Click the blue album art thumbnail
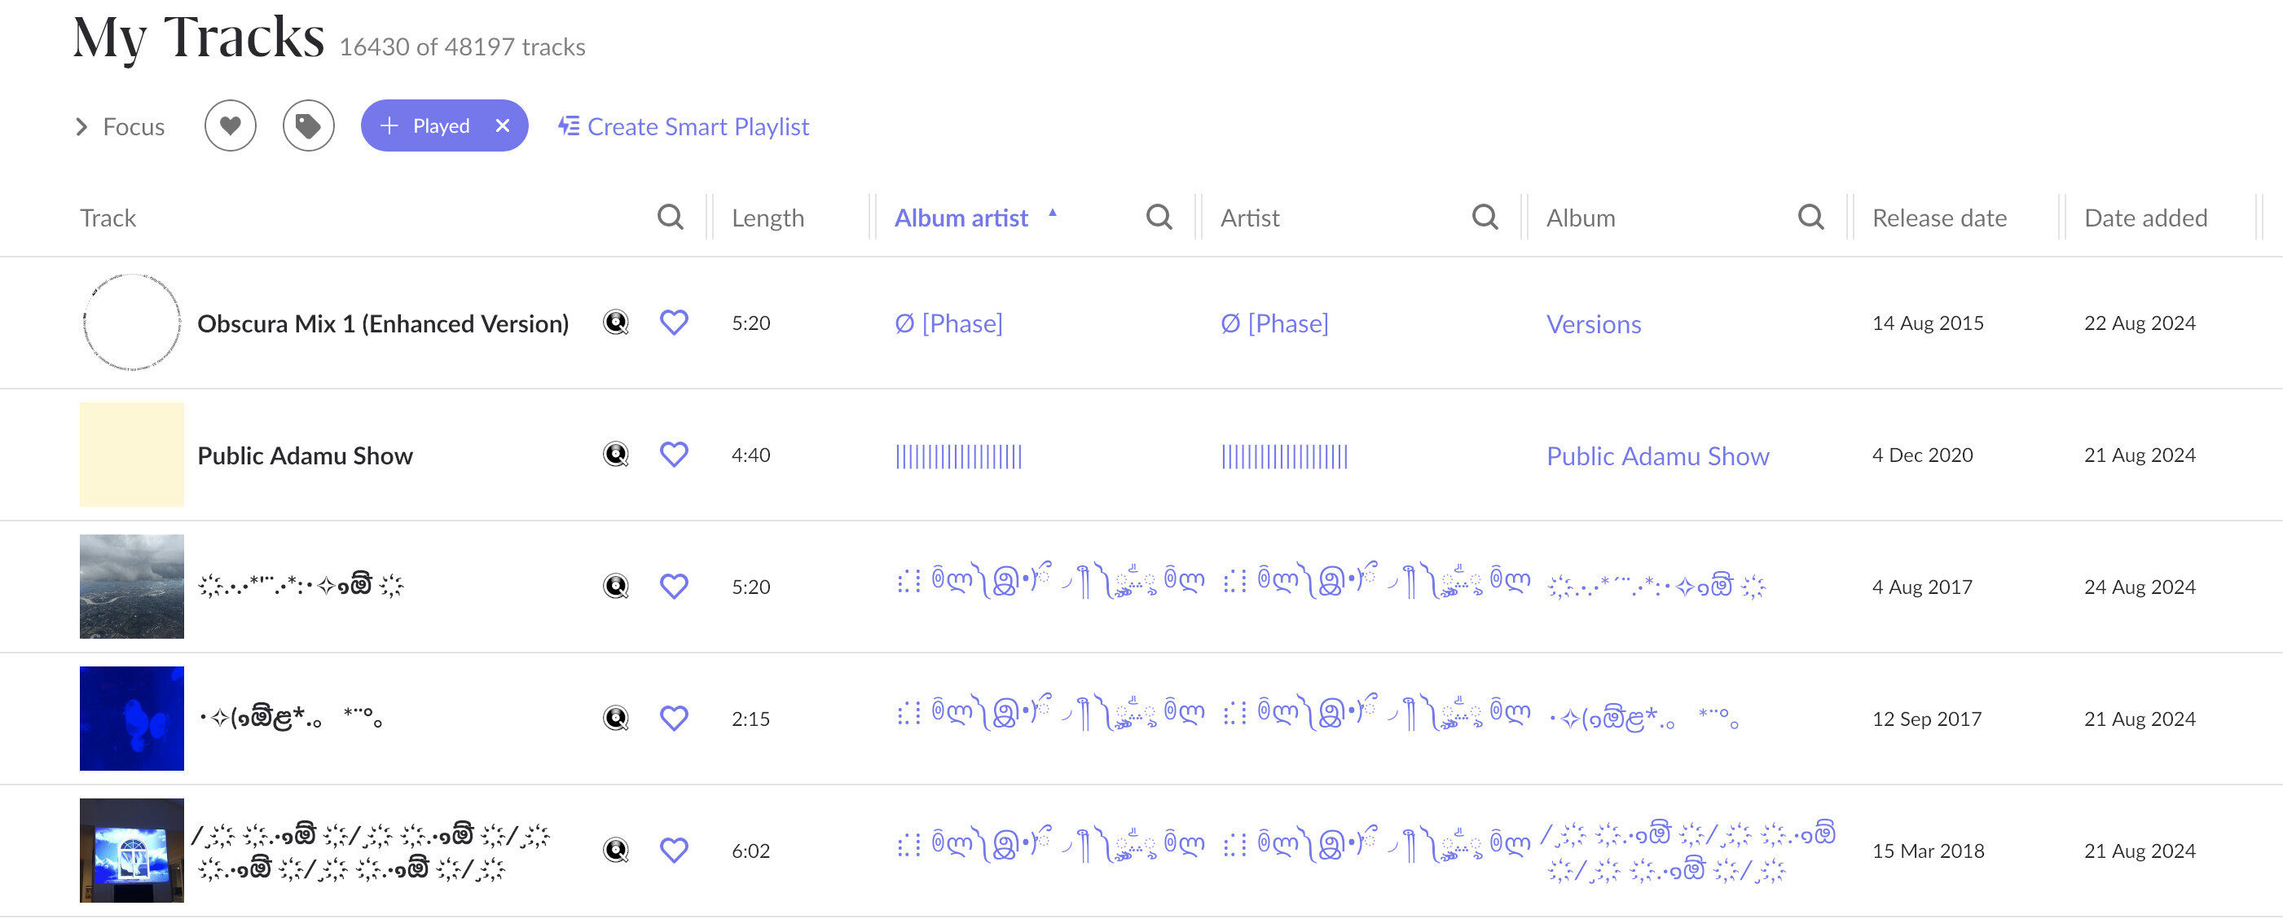 point(131,718)
